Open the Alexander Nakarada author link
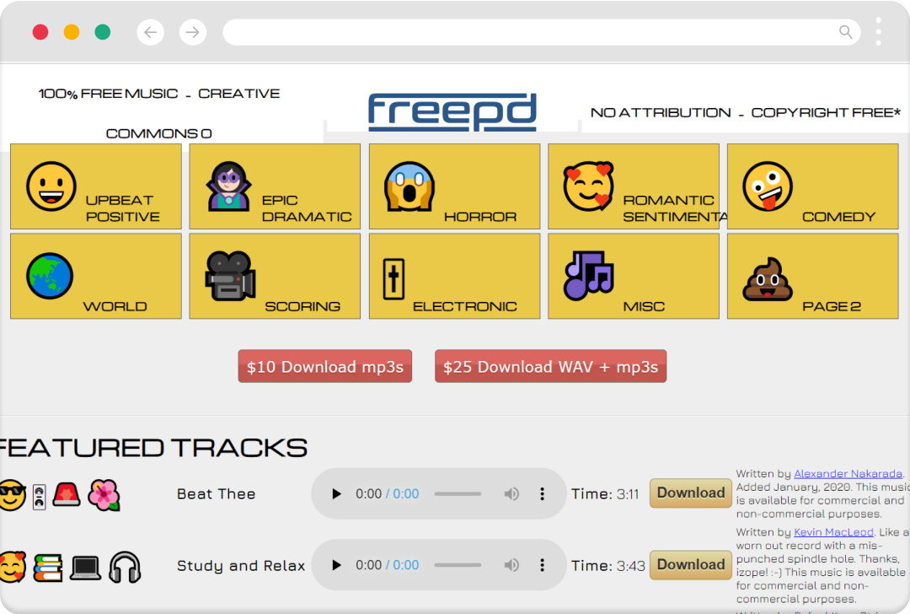The height and width of the screenshot is (614, 910). pos(848,473)
